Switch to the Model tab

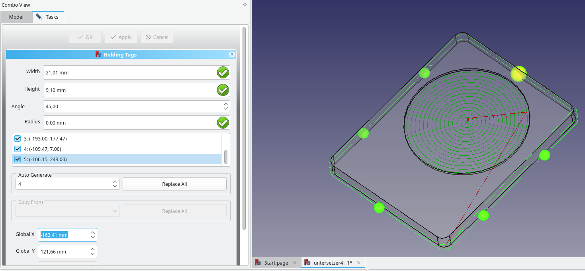(x=16, y=17)
